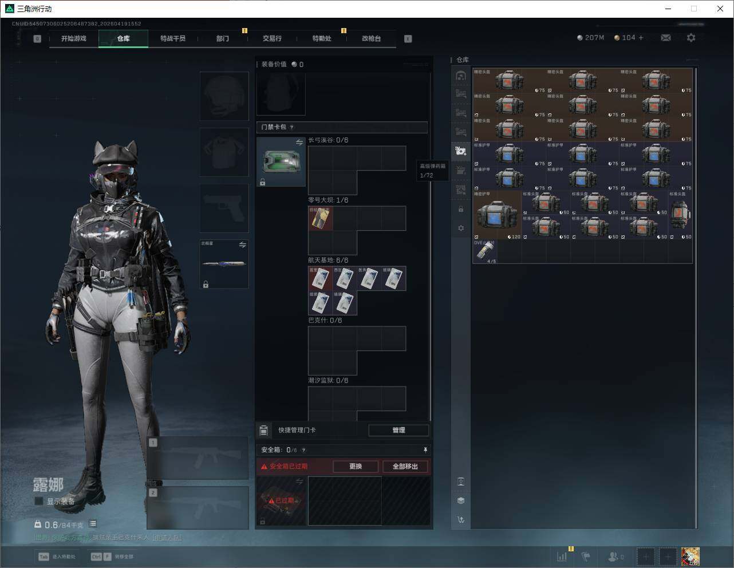The height and width of the screenshot is (568, 734).
Task: Click the 快捷管理门卡 clipboard icon
Action: pyautogui.click(x=264, y=430)
